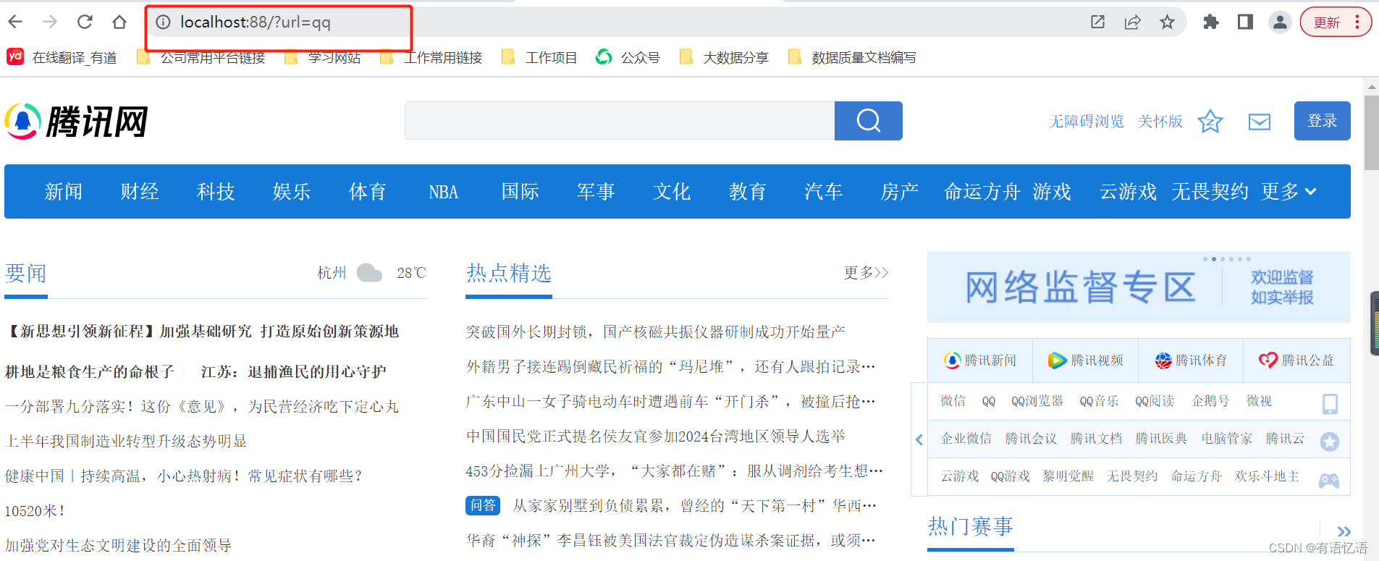
Task: Click the QQ空间 star icon in header
Action: (x=1210, y=121)
